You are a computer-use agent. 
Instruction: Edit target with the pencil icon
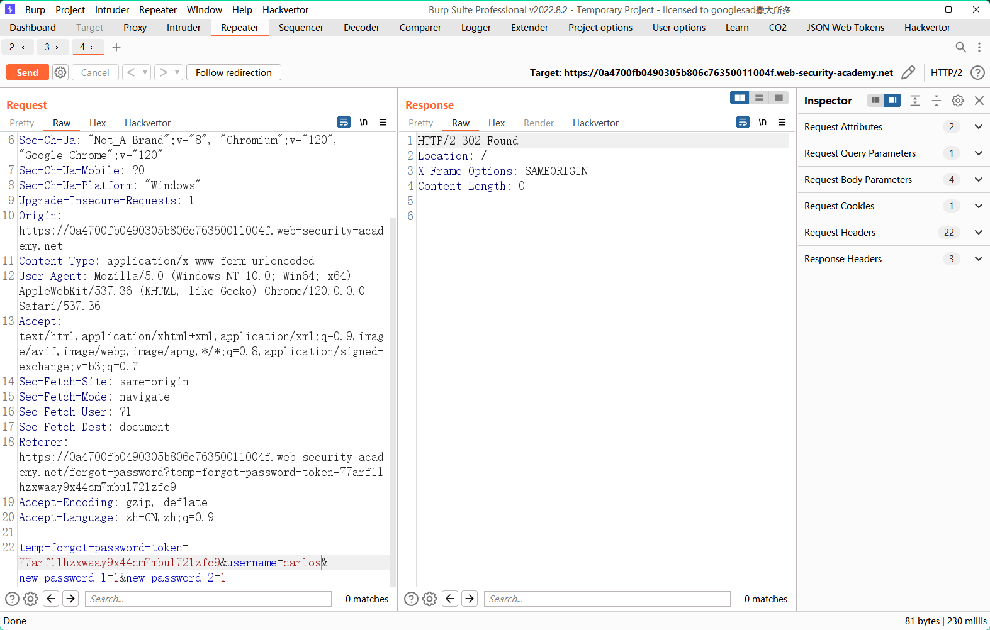(x=908, y=72)
